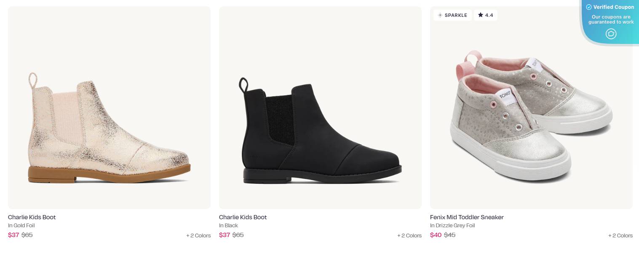Image resolution: width=639 pixels, height=253 pixels.
Task: Click the Charlie Kids Boot in Black title
Action: coord(243,217)
